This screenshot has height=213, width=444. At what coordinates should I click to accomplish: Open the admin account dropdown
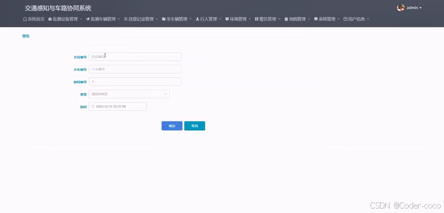[x=414, y=8]
